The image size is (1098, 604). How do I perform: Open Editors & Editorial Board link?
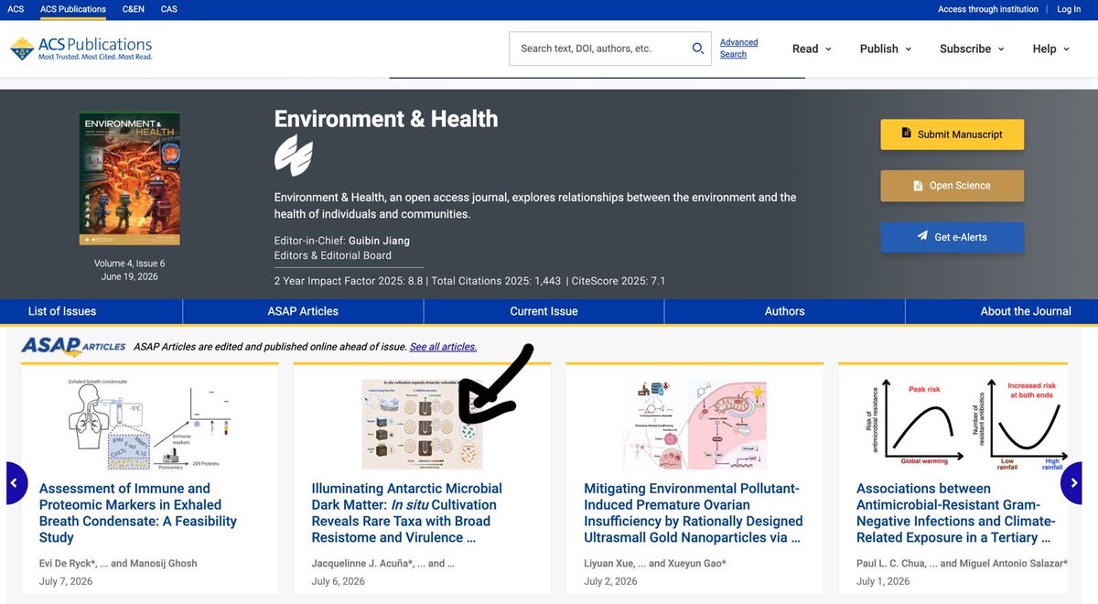point(333,255)
